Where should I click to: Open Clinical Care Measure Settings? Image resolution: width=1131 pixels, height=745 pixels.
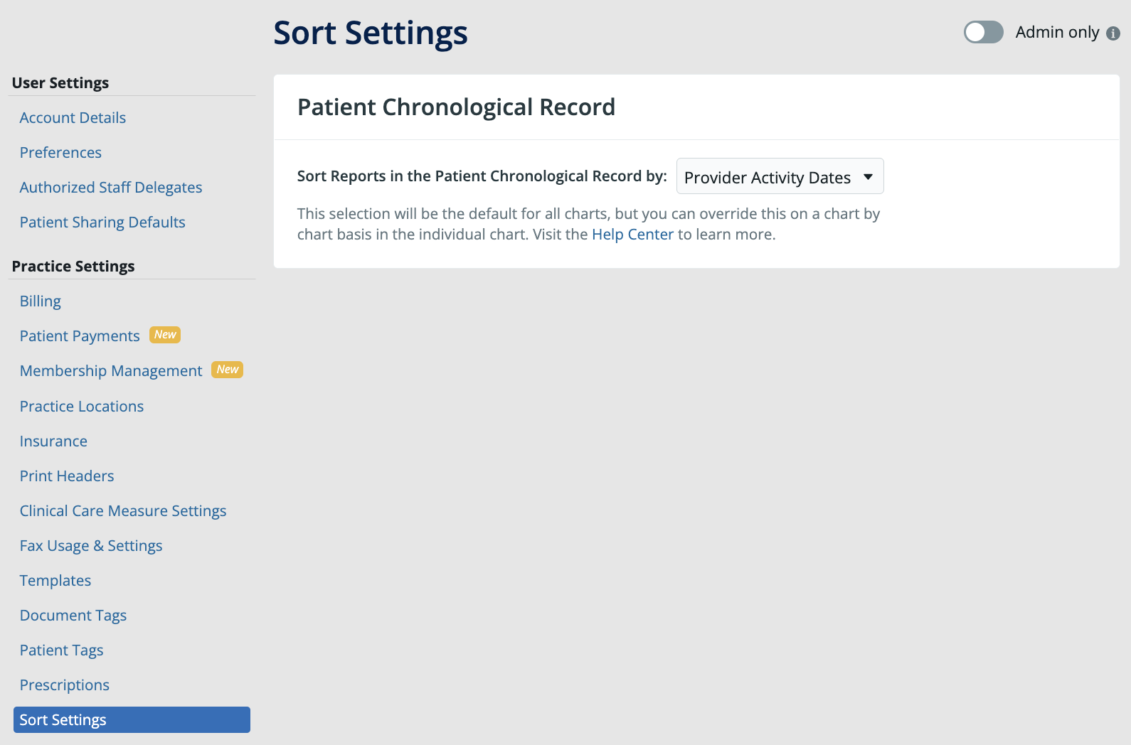pos(123,510)
